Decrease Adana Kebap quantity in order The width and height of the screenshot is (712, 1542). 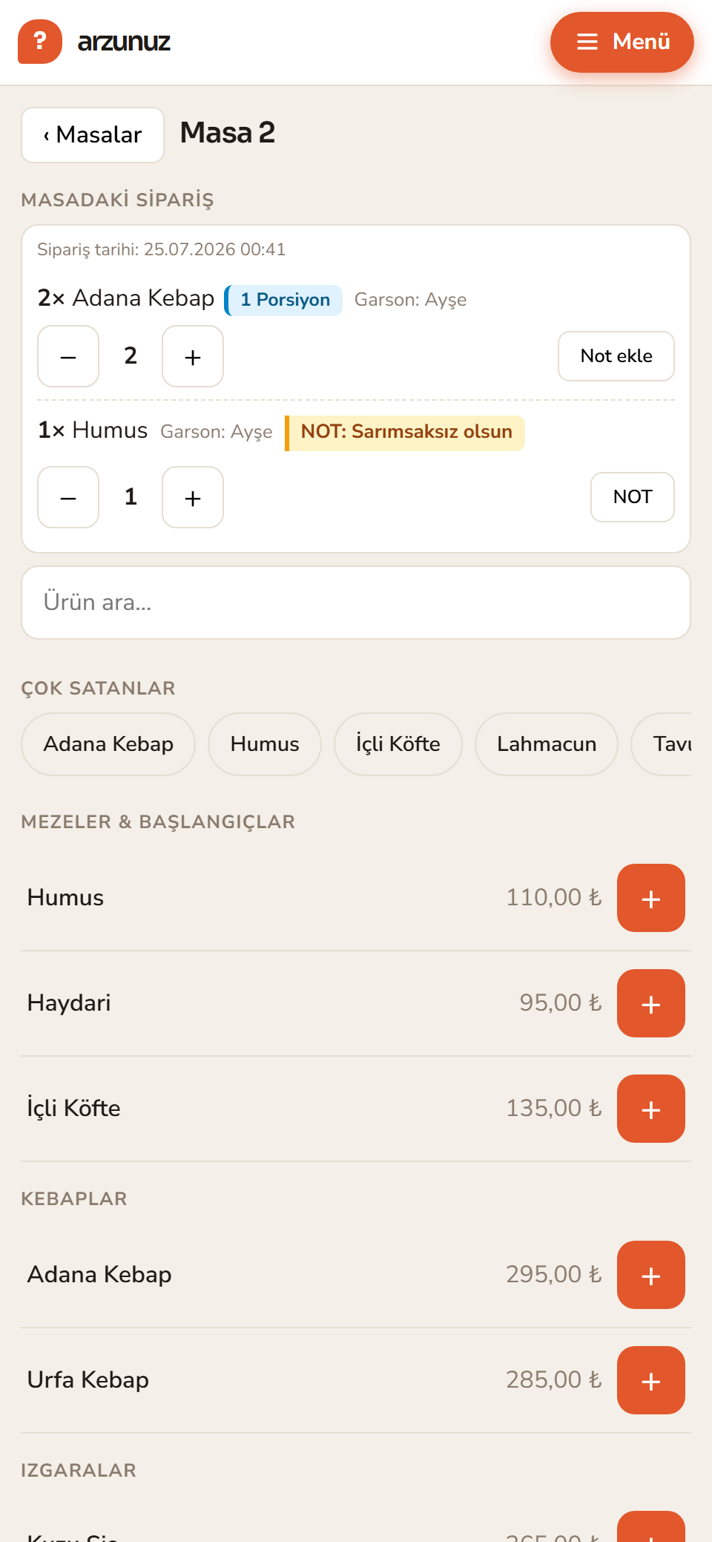[68, 356]
